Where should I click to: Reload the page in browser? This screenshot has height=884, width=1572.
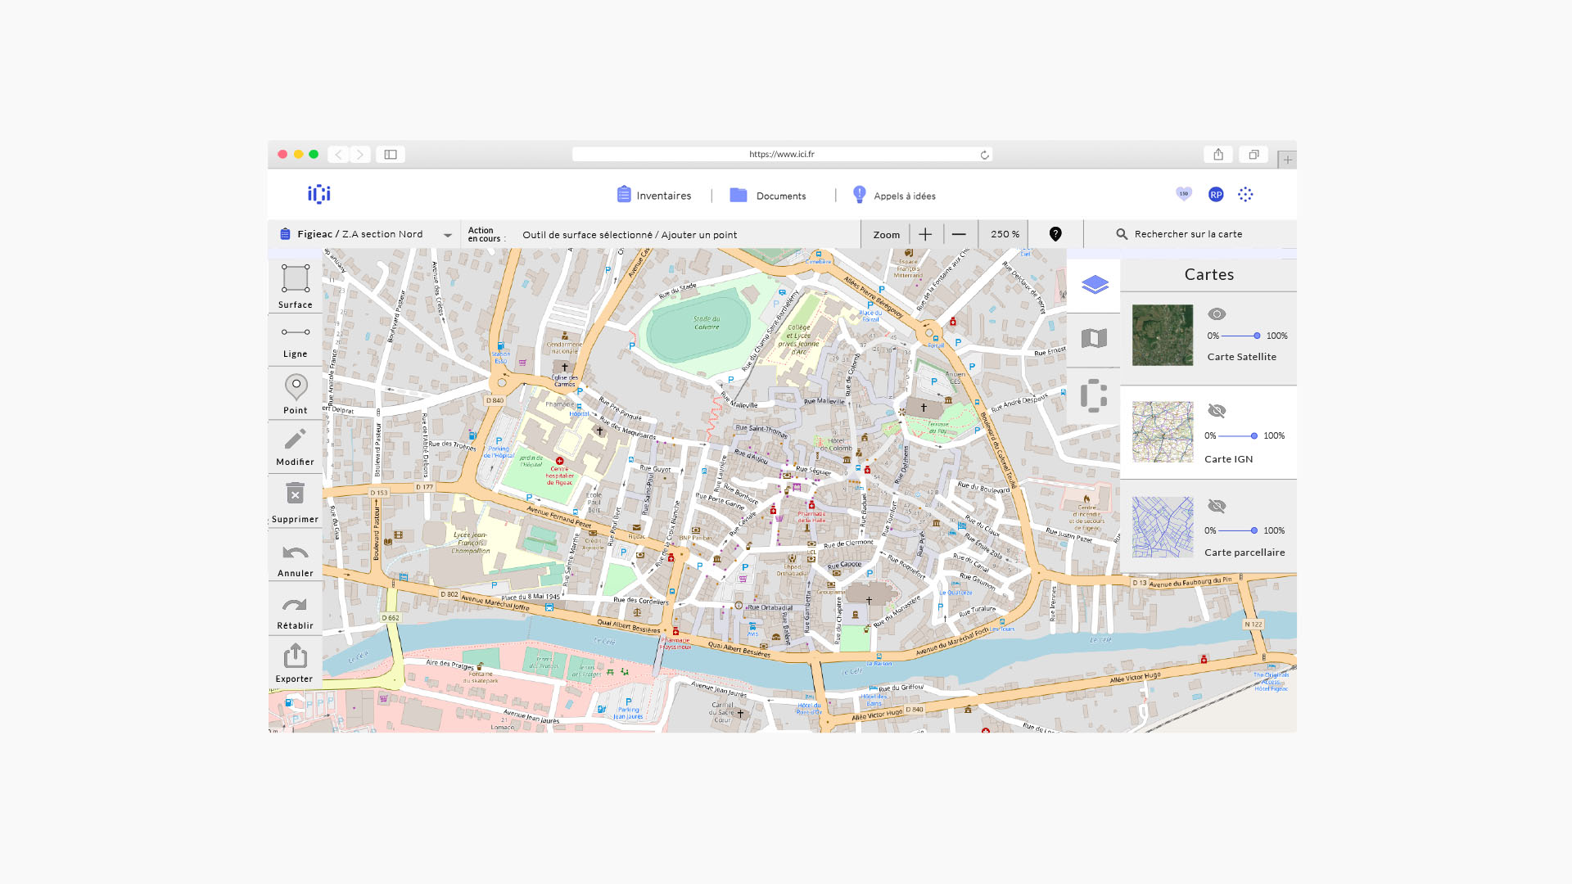coord(984,155)
